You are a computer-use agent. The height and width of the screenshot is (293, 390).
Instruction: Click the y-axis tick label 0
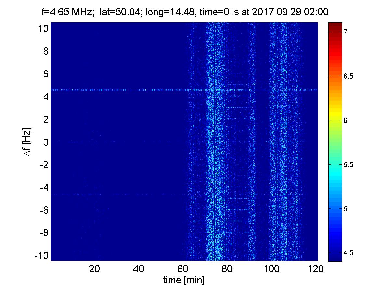(x=46, y=142)
